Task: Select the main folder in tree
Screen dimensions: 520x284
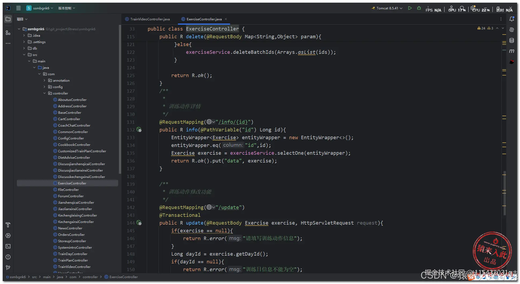Action: coord(39,61)
